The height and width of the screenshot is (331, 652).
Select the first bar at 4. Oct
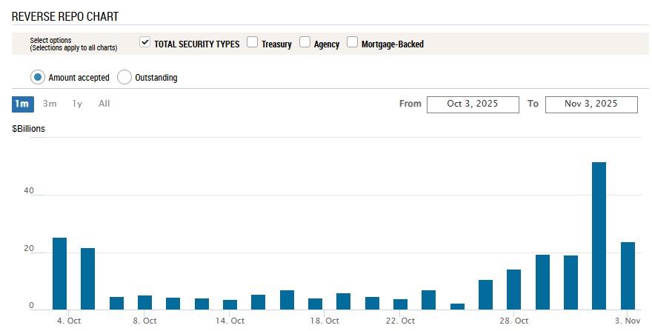click(59, 273)
